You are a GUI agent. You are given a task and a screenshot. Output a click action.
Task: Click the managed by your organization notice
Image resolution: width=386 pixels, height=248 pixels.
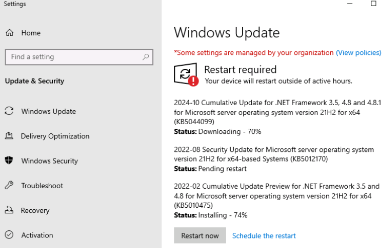(x=253, y=52)
